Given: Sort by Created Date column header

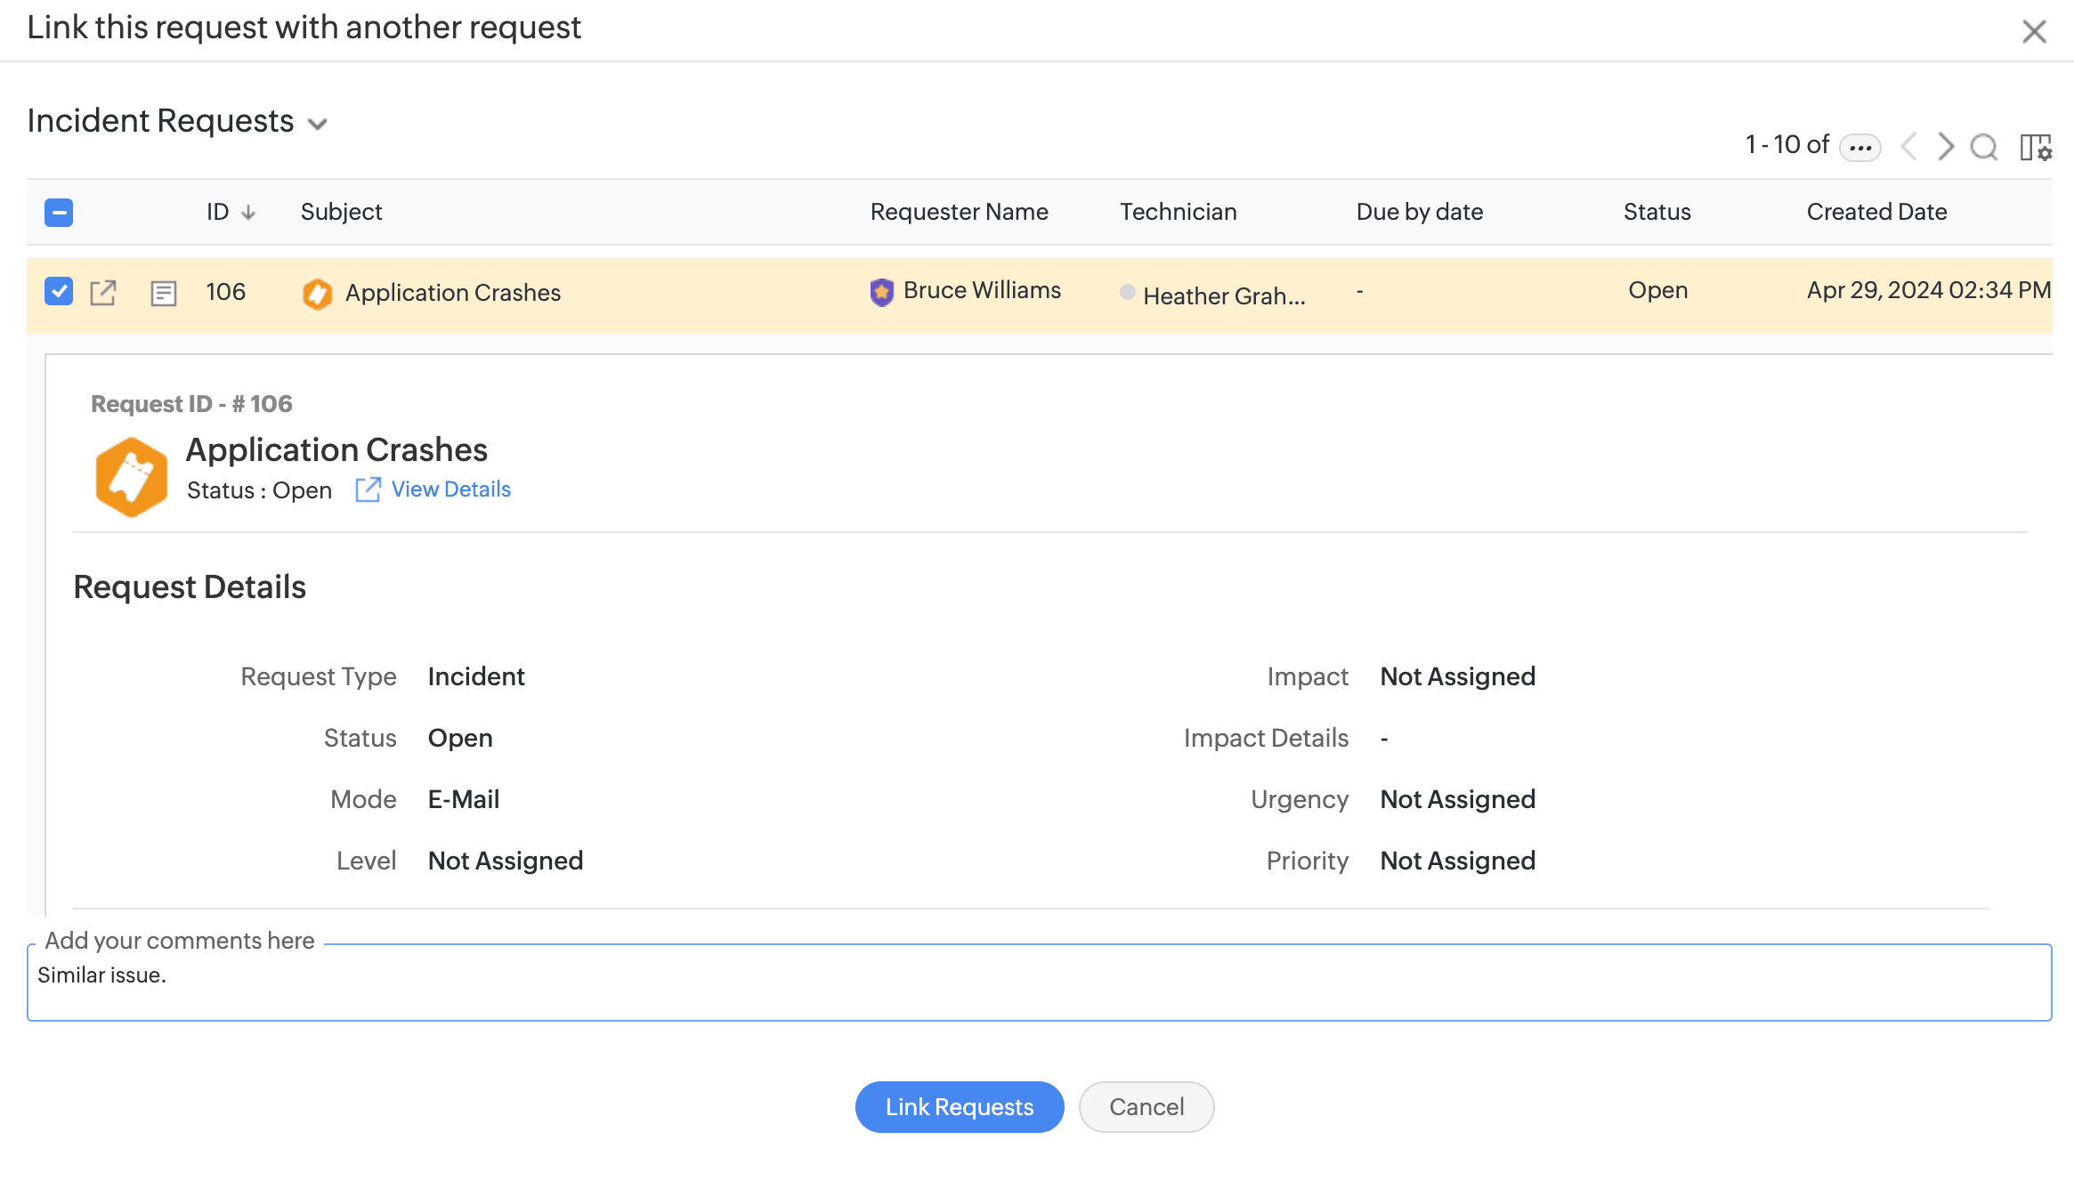Looking at the screenshot, I should pyautogui.click(x=1876, y=212).
